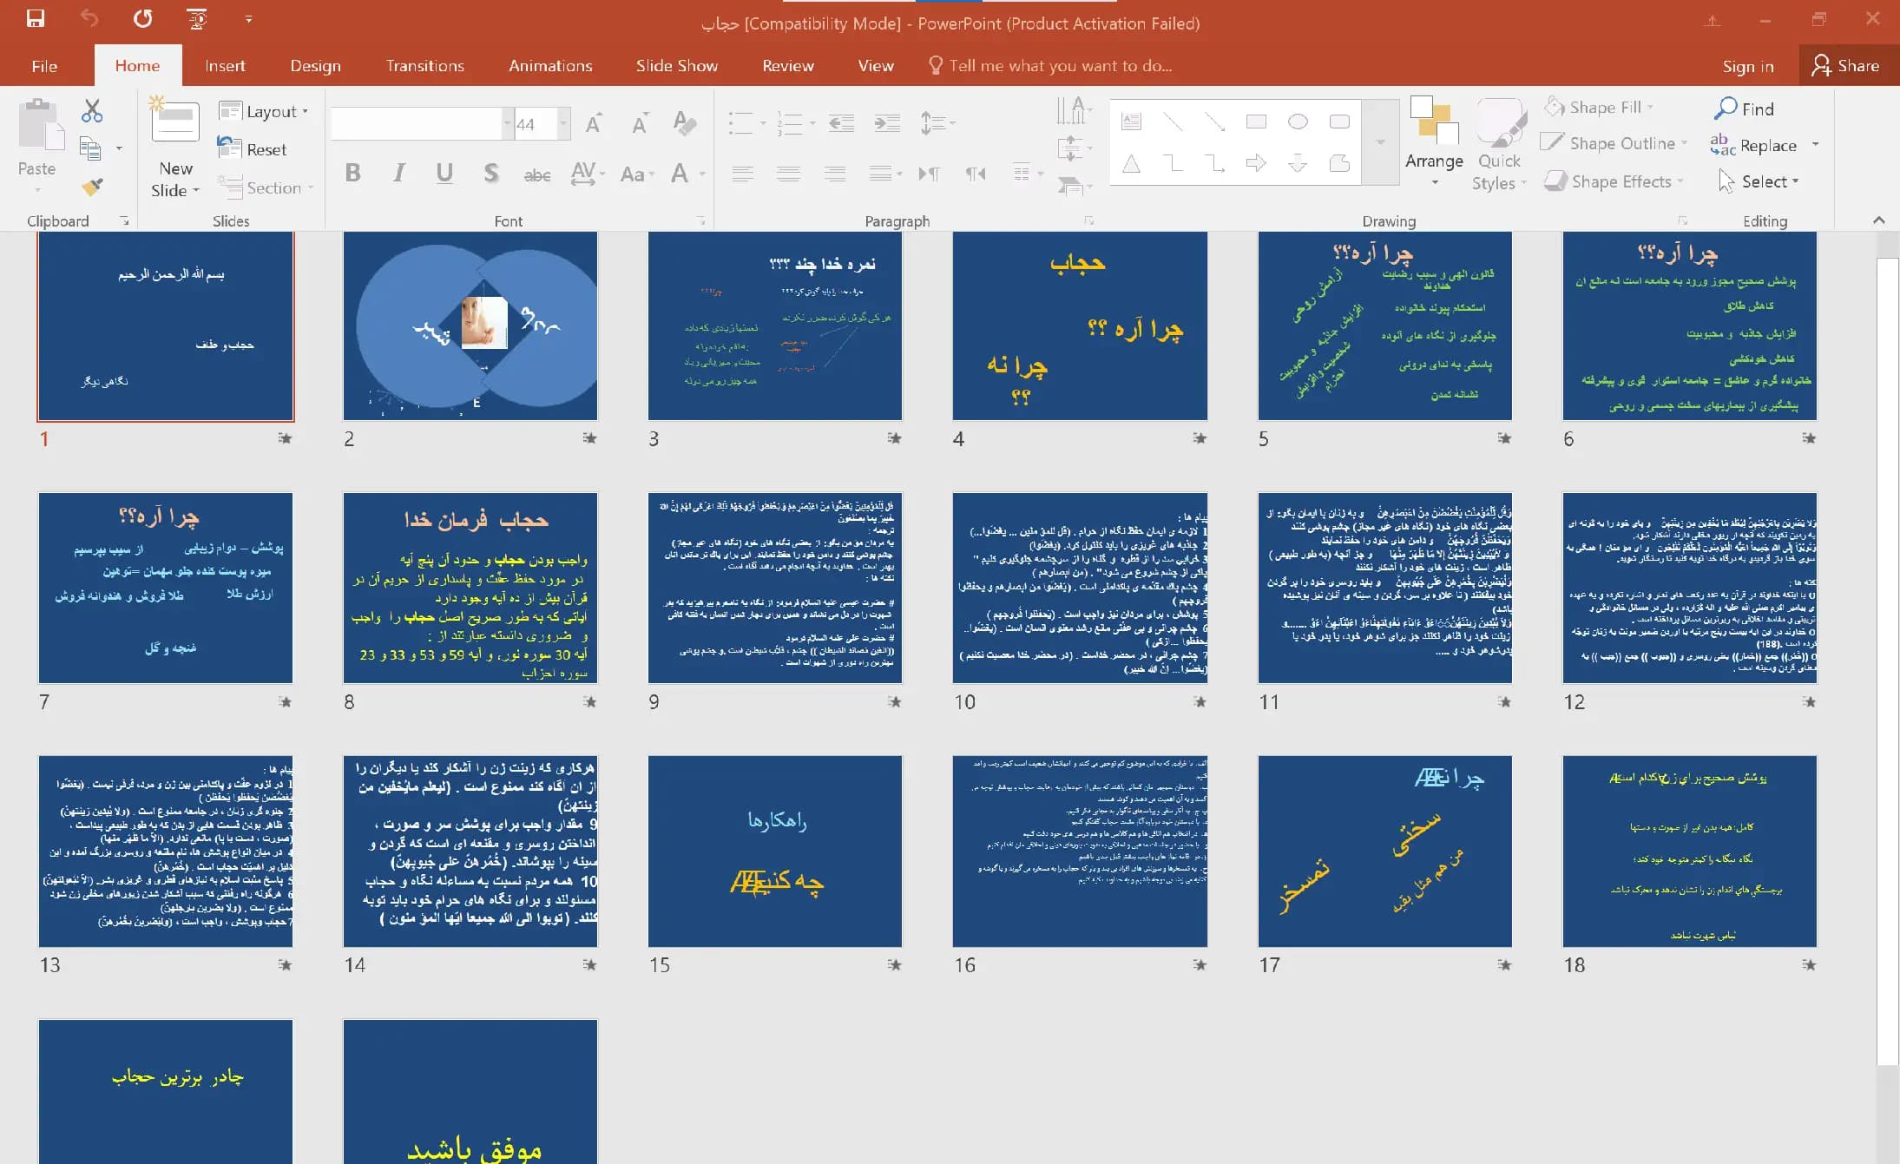Toggle Bold formatting

[352, 173]
